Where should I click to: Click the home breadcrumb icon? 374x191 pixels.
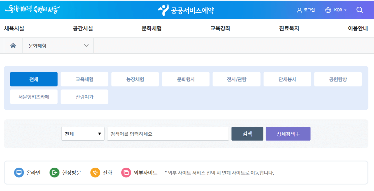point(13,45)
